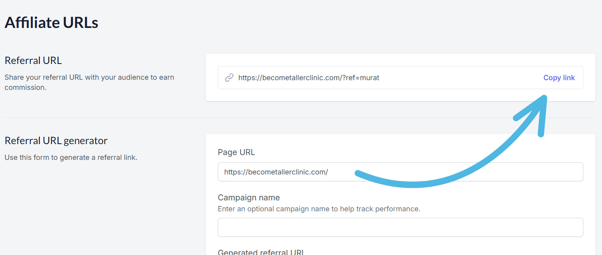The image size is (602, 255).
Task: Click the Page URL field label
Action: 236,152
